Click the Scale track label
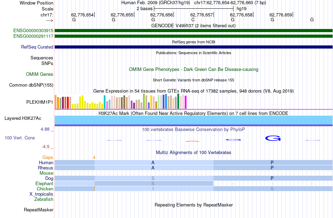This screenshot has height=218, width=333. (47, 9)
